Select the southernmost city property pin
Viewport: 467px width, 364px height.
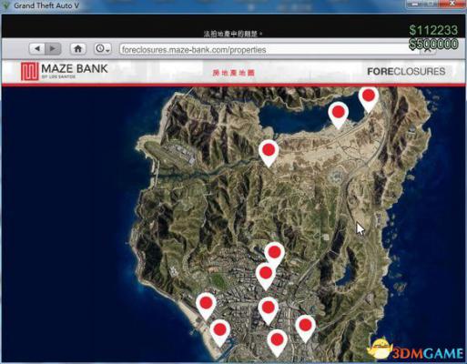click(277, 343)
